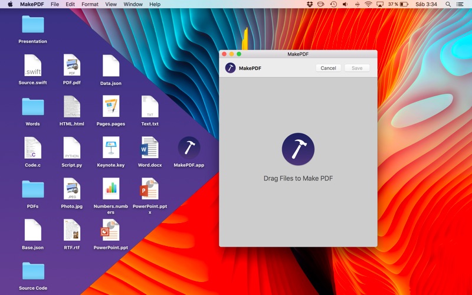Open the Window menu
Image resolution: width=472 pixels, height=295 pixels.
133,4
